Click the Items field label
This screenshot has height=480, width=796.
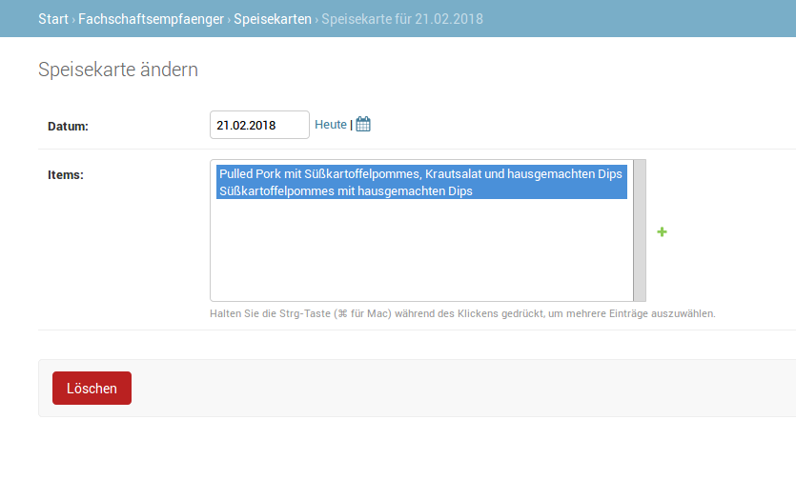[66, 175]
